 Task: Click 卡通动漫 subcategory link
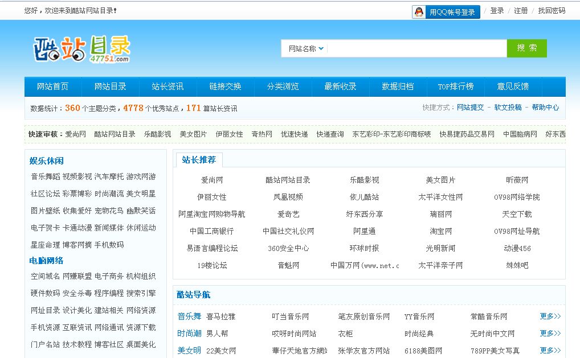tap(77, 228)
